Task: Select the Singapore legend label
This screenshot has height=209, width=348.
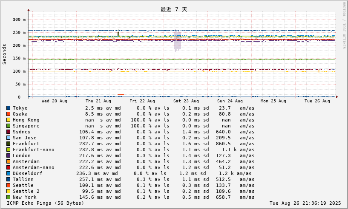Action: [26, 126]
